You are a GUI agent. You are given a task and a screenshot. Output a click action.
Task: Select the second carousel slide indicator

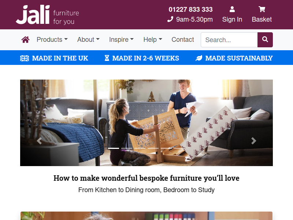(x=127, y=148)
